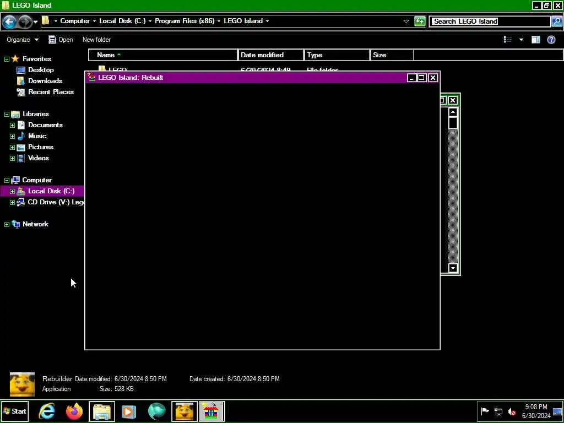The image size is (564, 423).
Task: Sort by the Type column header
Action: tap(337, 55)
